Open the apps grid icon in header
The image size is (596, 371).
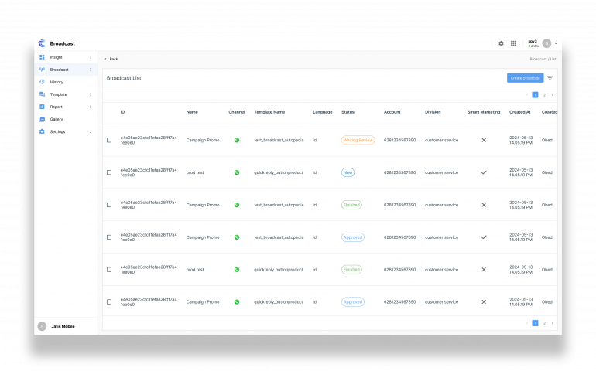tap(513, 43)
